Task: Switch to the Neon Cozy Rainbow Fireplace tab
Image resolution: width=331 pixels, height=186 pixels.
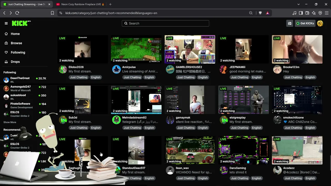Action: pos(80,4)
